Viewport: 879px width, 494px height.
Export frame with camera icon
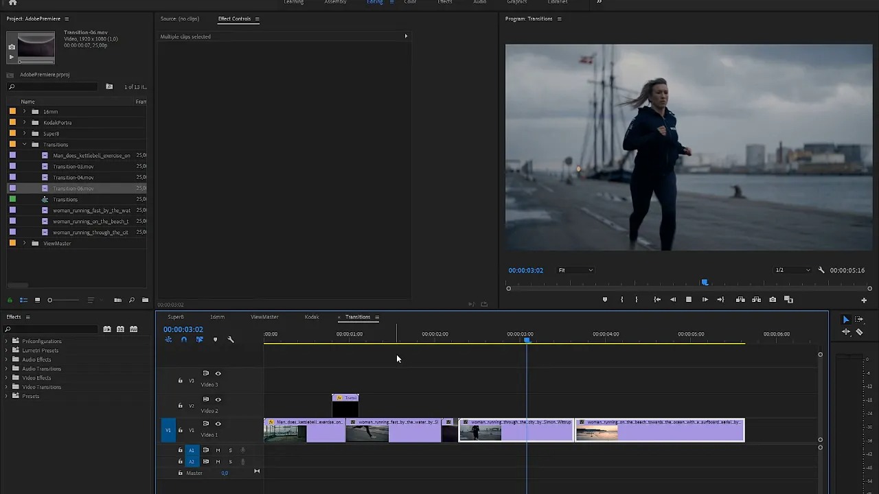pos(773,300)
